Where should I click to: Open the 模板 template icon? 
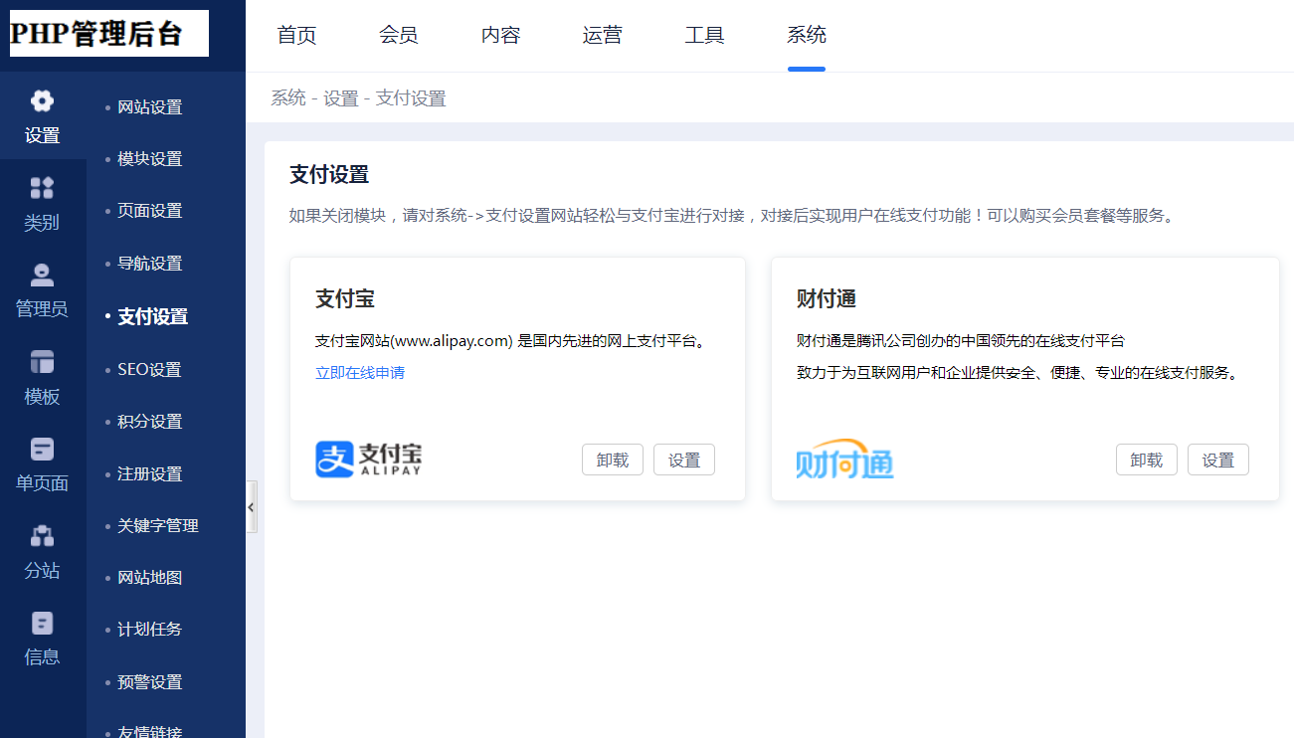click(x=42, y=378)
